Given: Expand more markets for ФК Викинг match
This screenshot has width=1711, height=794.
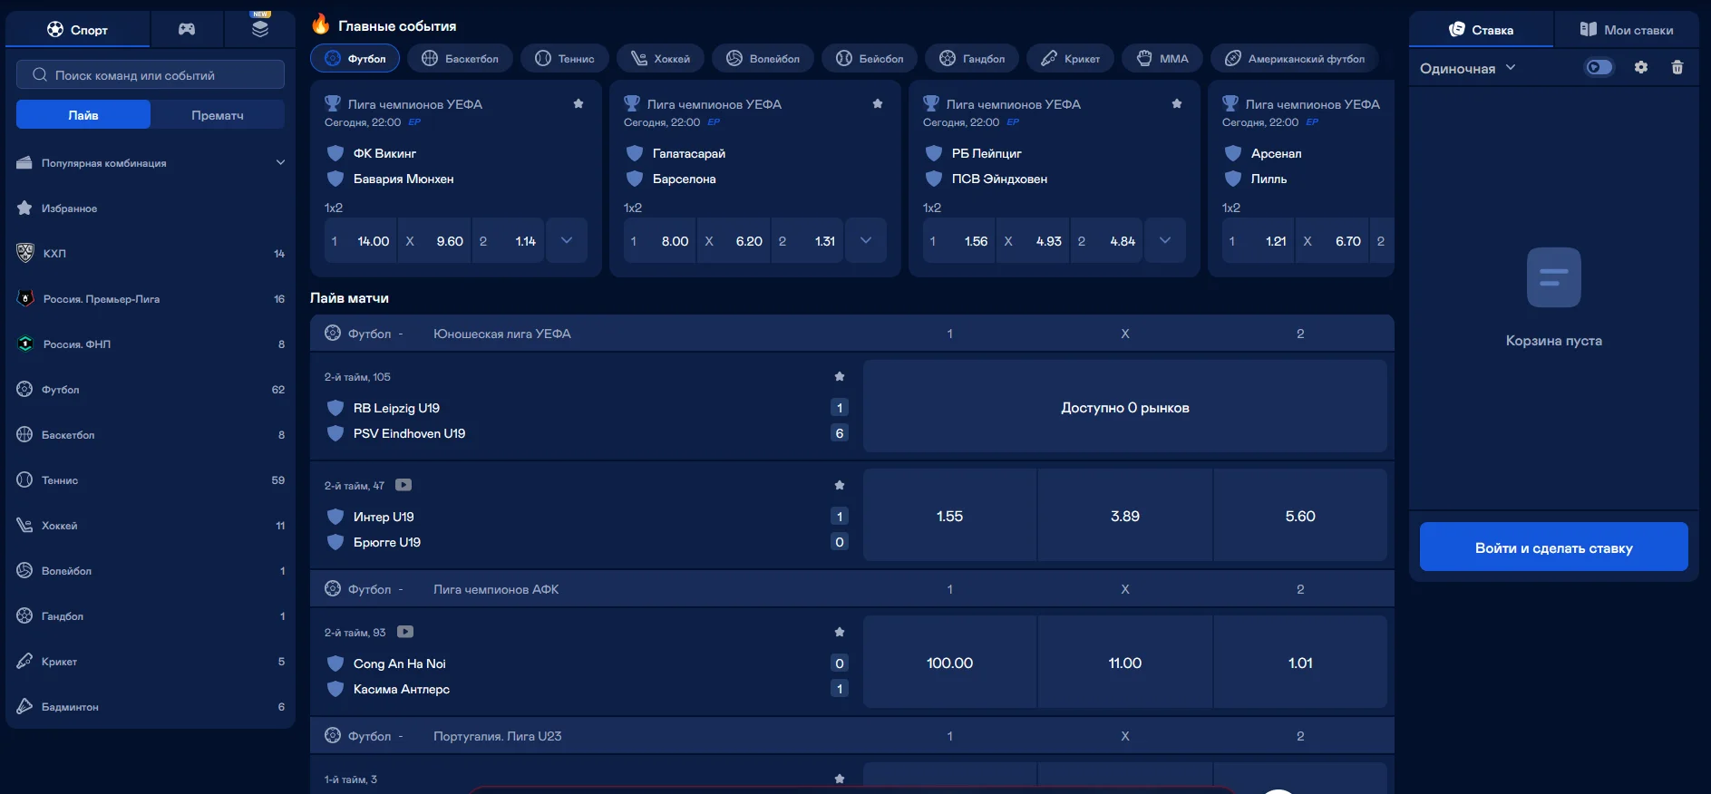Looking at the screenshot, I should (567, 240).
